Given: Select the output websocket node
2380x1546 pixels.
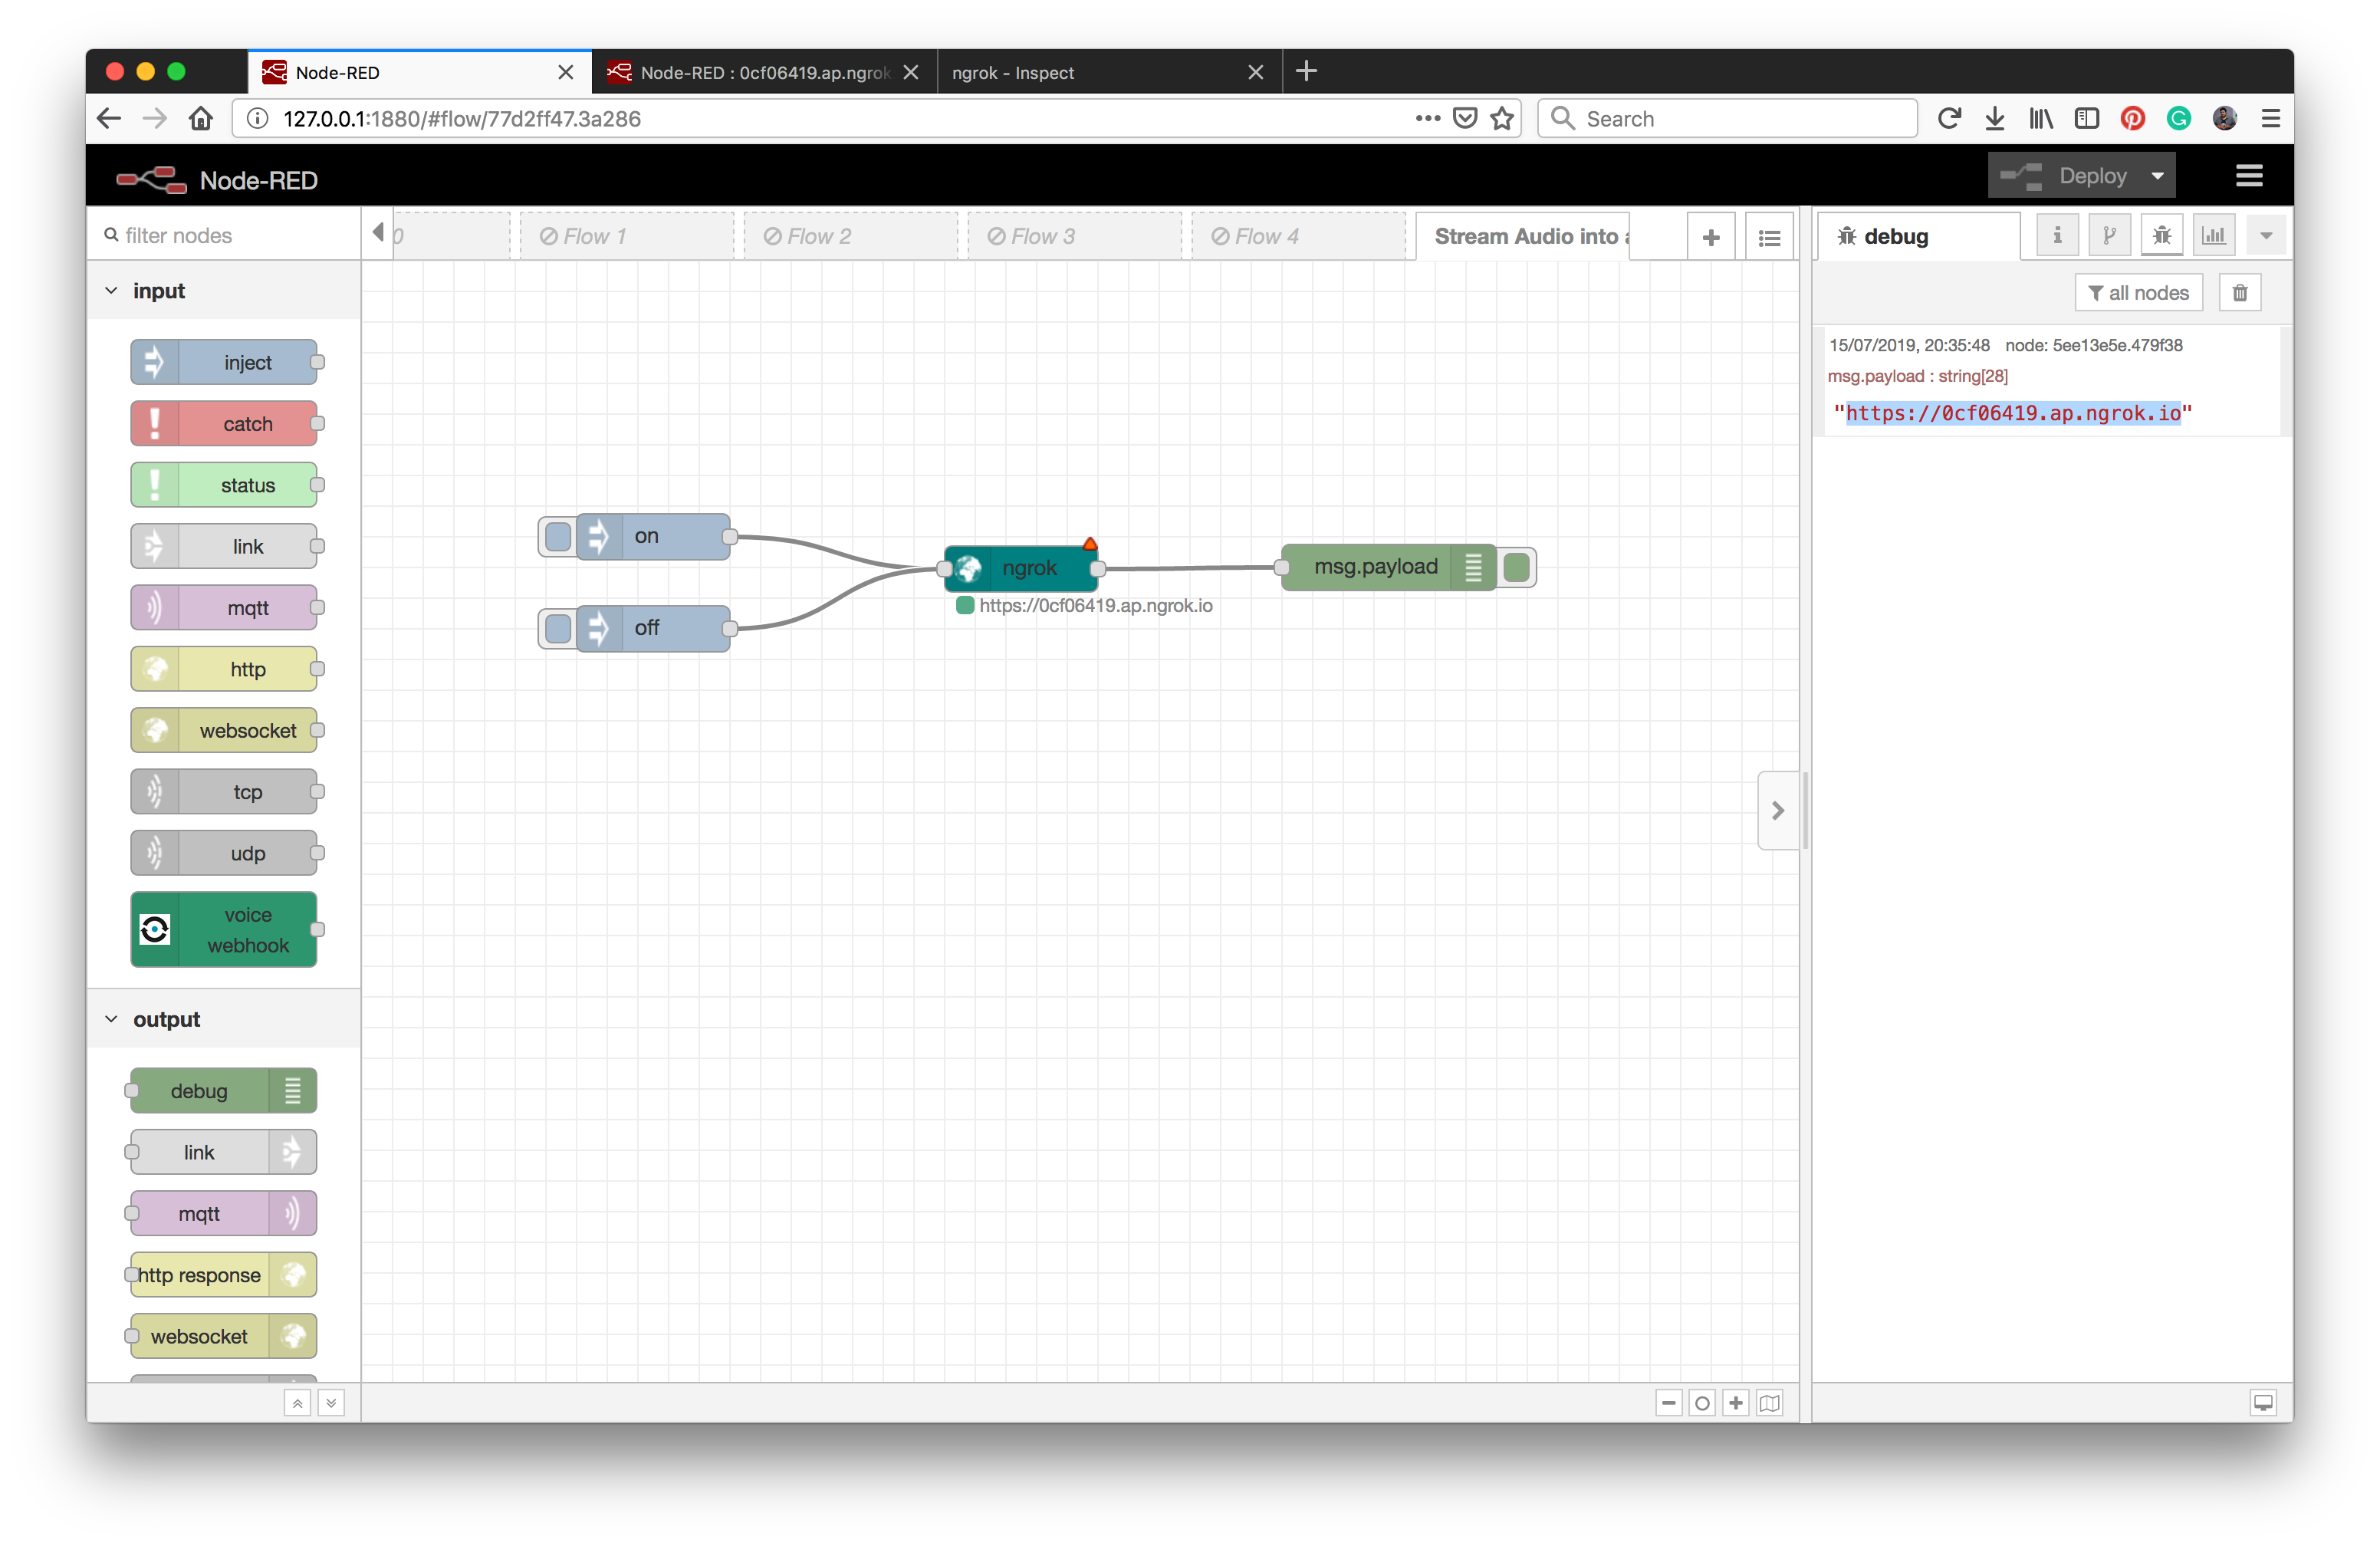Looking at the screenshot, I should tap(224, 1337).
